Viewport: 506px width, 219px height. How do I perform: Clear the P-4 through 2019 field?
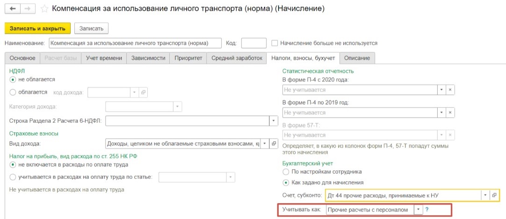[450, 113]
